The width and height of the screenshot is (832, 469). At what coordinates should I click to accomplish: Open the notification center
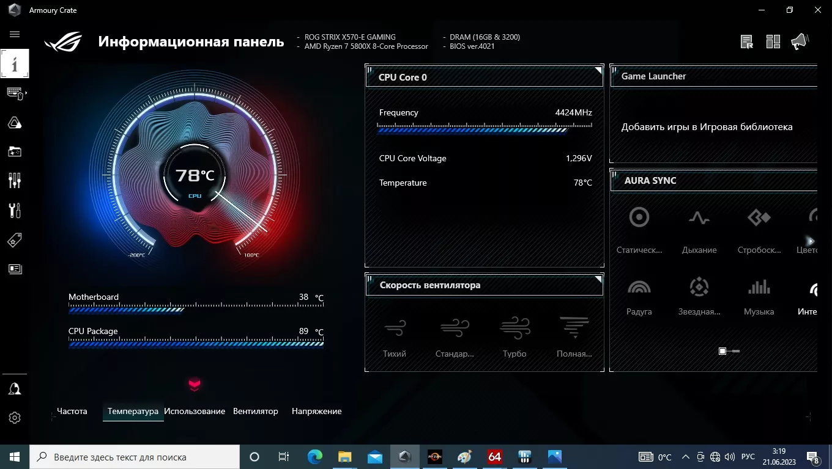click(814, 457)
